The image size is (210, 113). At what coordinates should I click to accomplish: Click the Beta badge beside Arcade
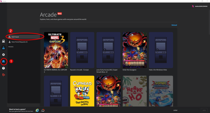(60, 14)
